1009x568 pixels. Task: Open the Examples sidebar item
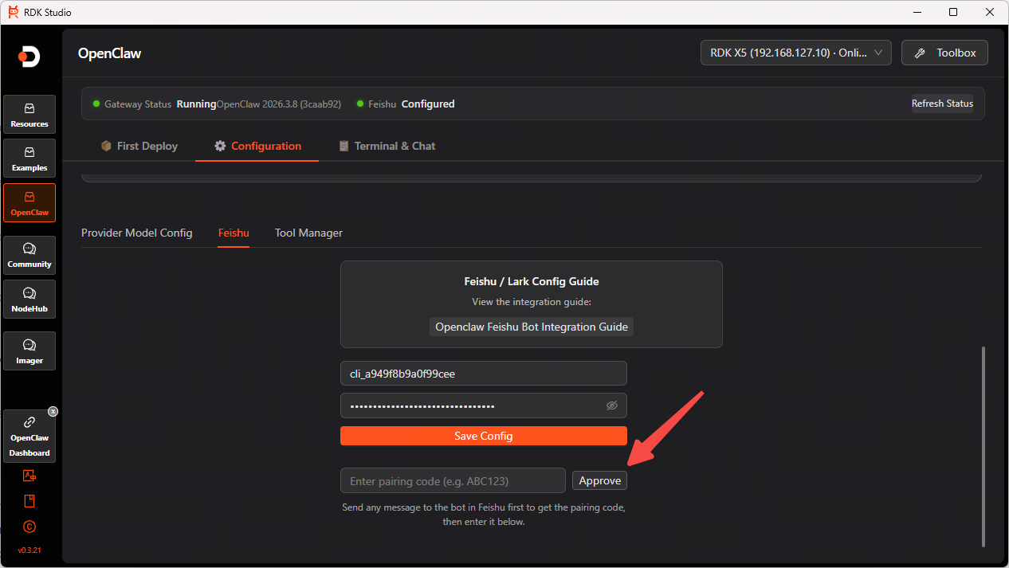(29, 159)
